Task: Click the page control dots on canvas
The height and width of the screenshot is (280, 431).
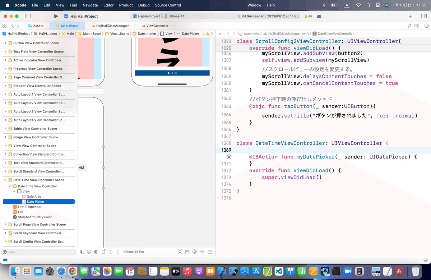Action: tap(172, 73)
